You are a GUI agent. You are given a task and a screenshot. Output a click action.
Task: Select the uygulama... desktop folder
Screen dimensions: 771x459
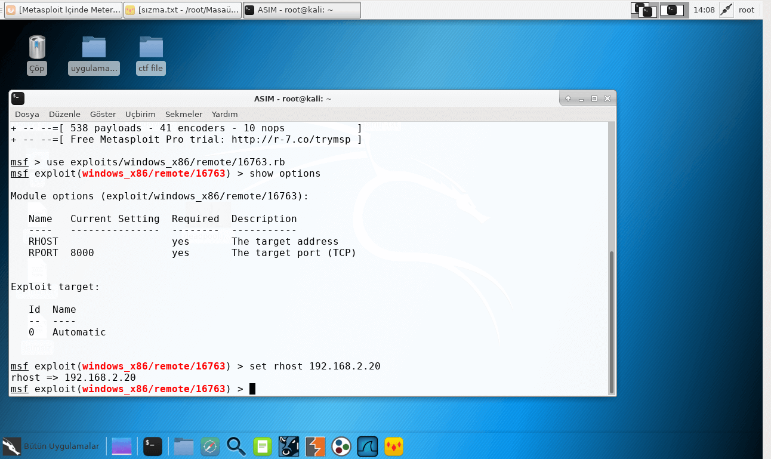(x=94, y=54)
